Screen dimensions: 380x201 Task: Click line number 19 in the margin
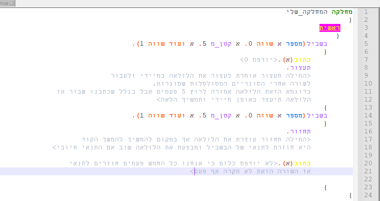[368, 155]
